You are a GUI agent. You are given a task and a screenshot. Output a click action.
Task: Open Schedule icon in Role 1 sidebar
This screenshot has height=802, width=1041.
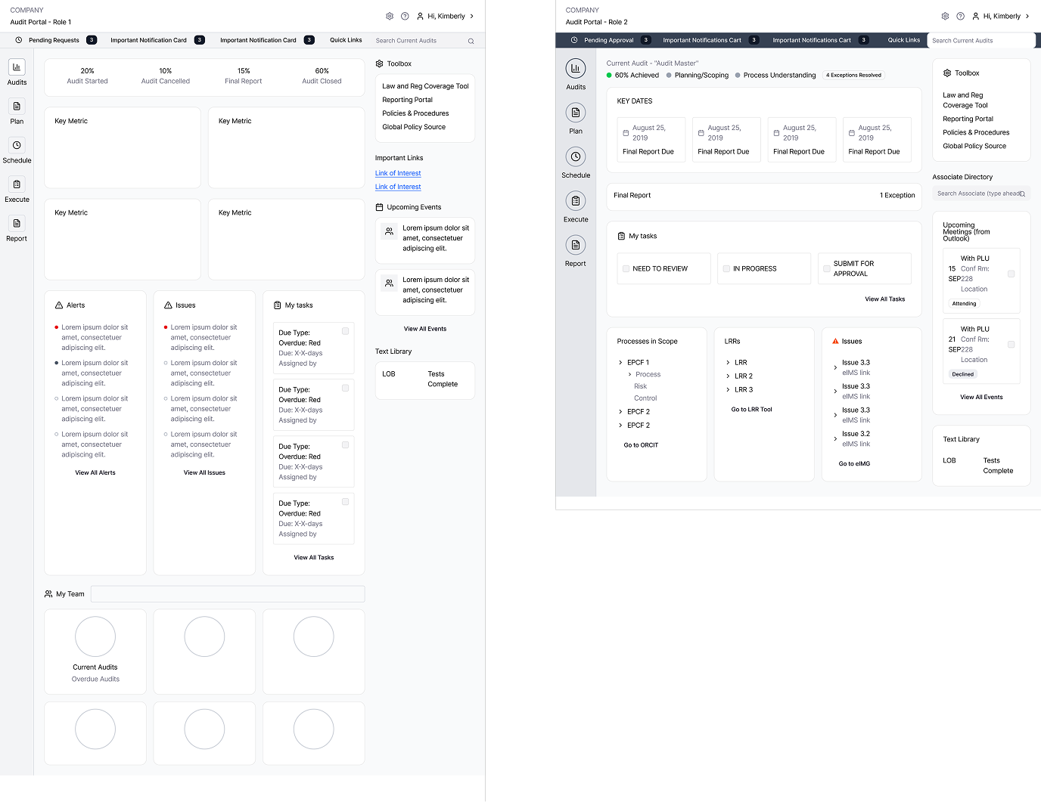point(17,145)
